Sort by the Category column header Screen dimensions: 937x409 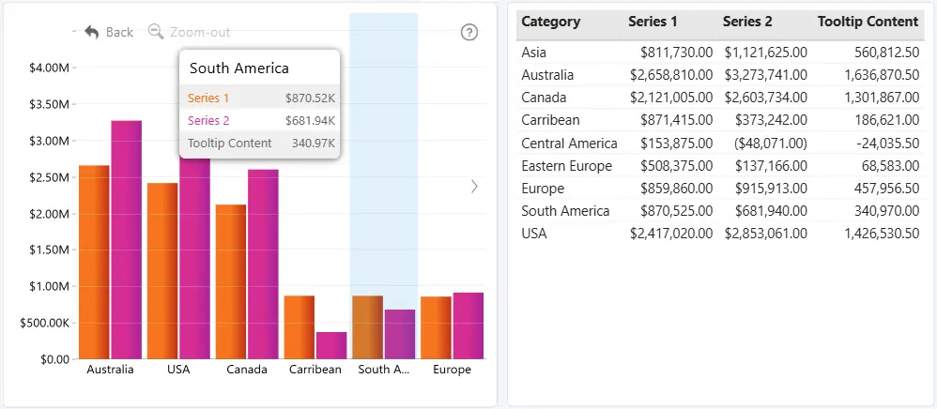551,22
